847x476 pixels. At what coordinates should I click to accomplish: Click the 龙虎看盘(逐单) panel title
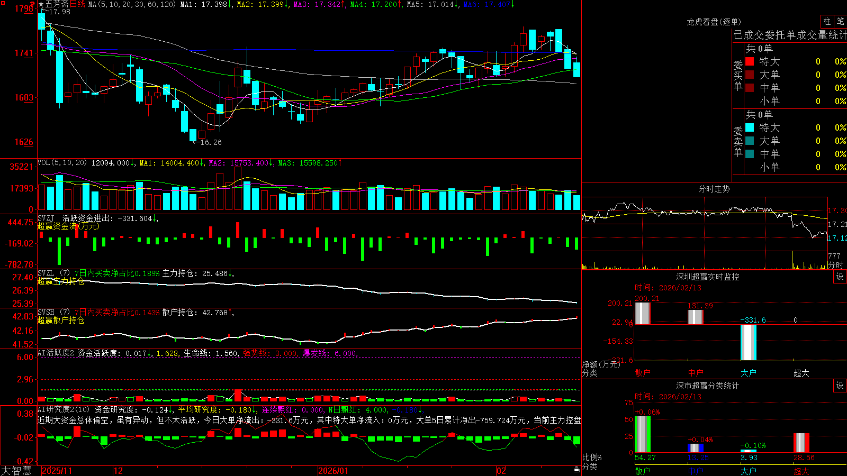[714, 22]
